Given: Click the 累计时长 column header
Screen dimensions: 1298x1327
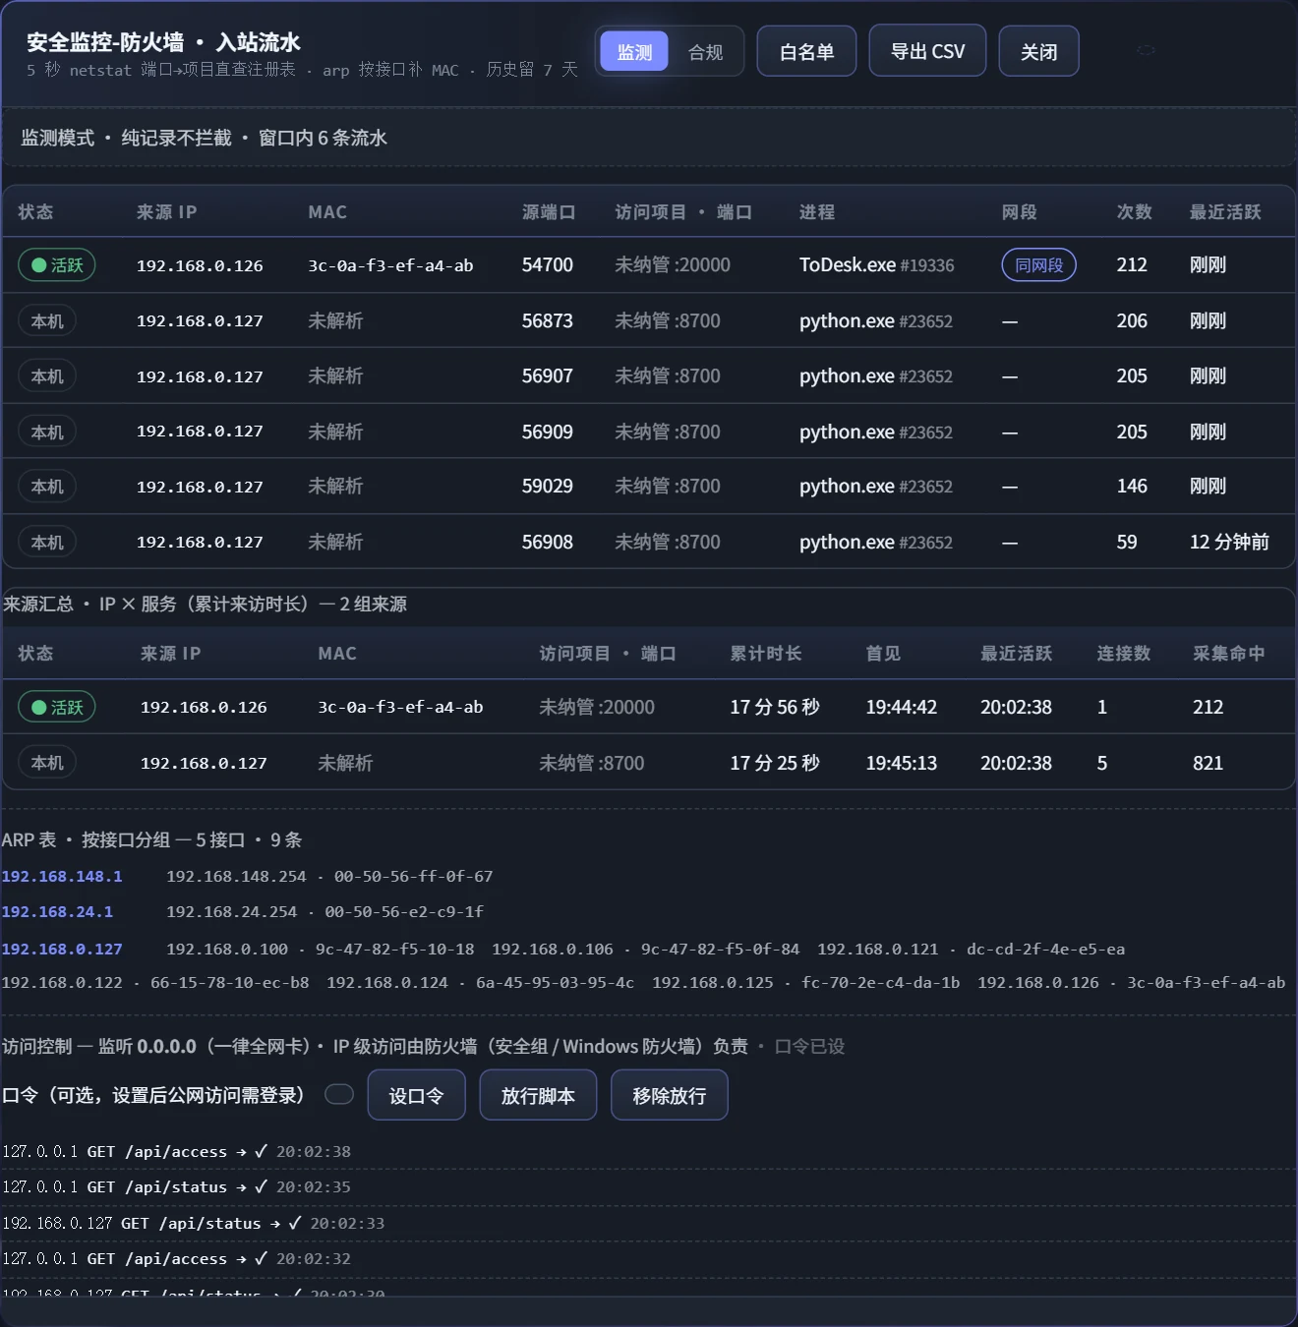Looking at the screenshot, I should (x=766, y=654).
